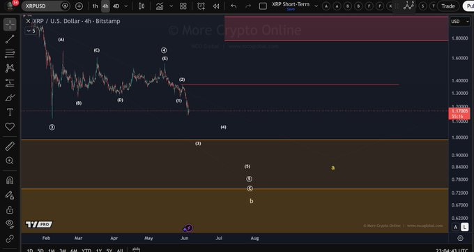The height and width of the screenshot is (252, 474).
Task: Expand the favorite indicators dropdown arrow
Action: pos(171,6)
